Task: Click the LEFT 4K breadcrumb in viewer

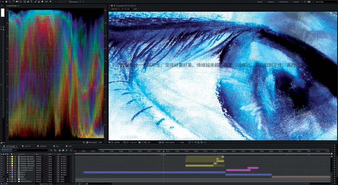Action: (x=114, y=9)
